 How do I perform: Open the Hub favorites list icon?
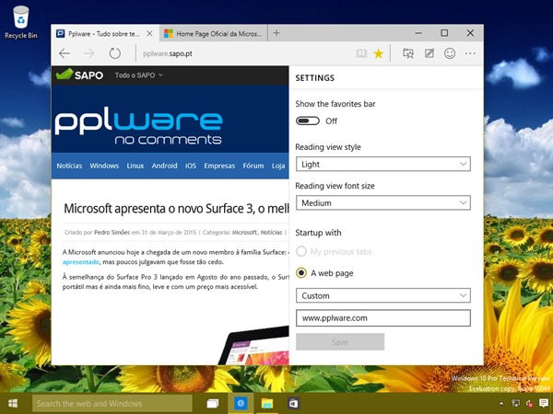point(408,53)
